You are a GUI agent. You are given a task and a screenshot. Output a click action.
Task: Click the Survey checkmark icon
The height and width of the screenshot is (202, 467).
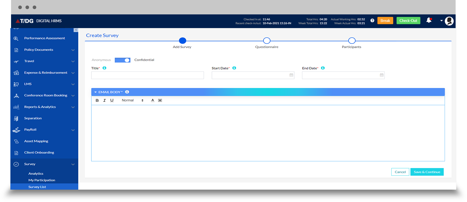16,164
